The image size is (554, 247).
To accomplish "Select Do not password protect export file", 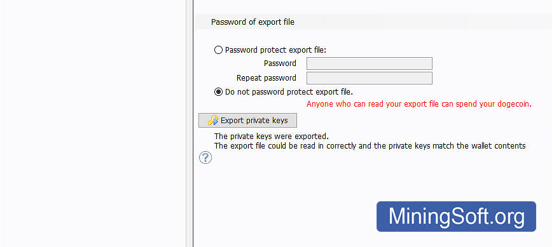I will [218, 91].
